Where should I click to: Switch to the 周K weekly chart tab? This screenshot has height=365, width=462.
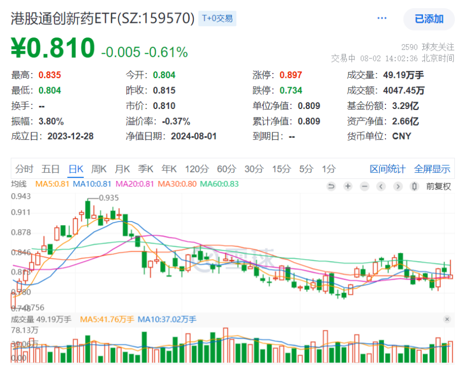tap(98, 169)
